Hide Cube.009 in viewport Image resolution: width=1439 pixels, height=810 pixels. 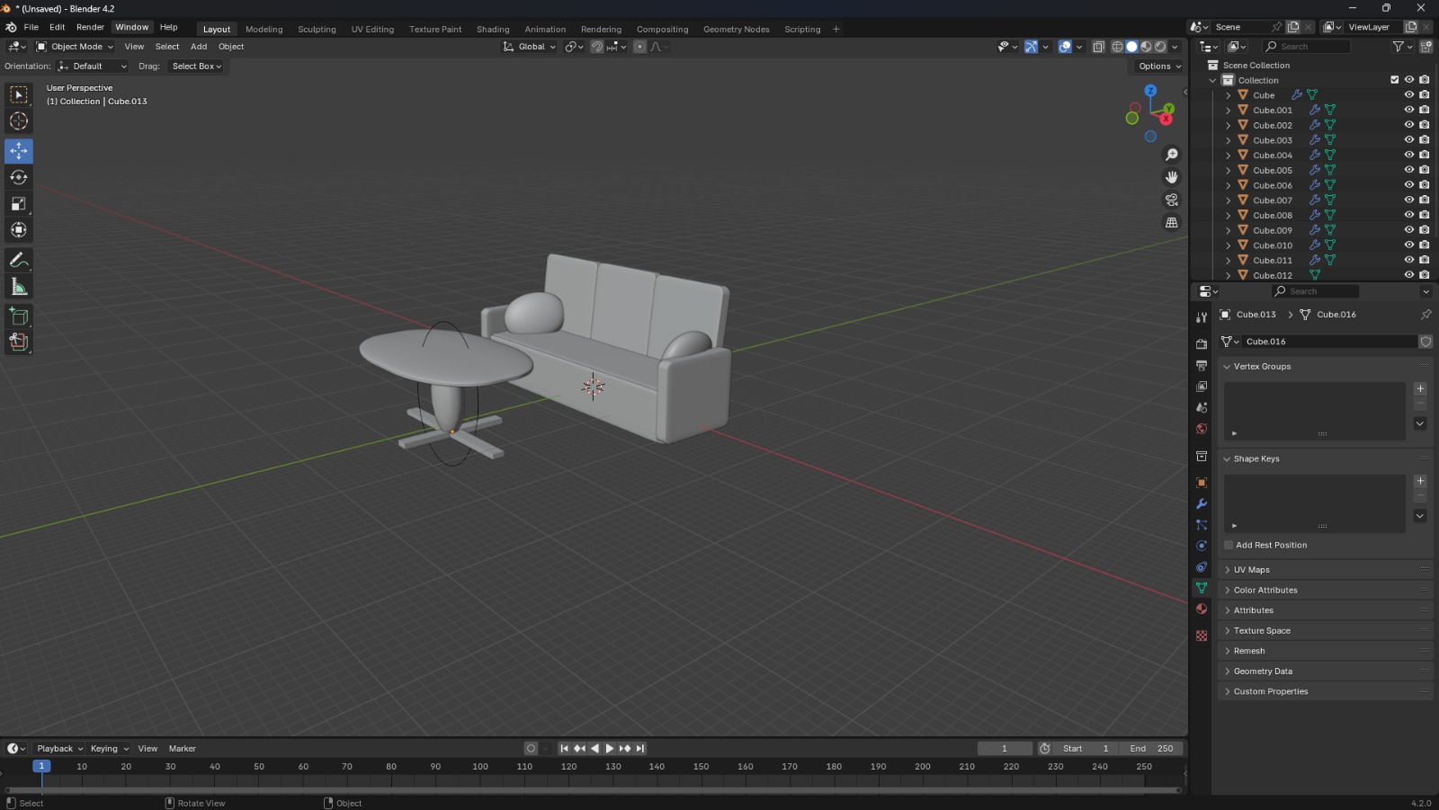pyautogui.click(x=1409, y=230)
